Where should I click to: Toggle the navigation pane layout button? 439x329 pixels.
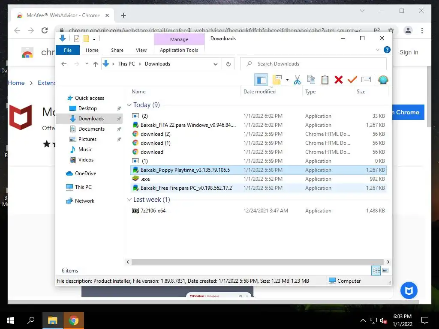pos(261,80)
